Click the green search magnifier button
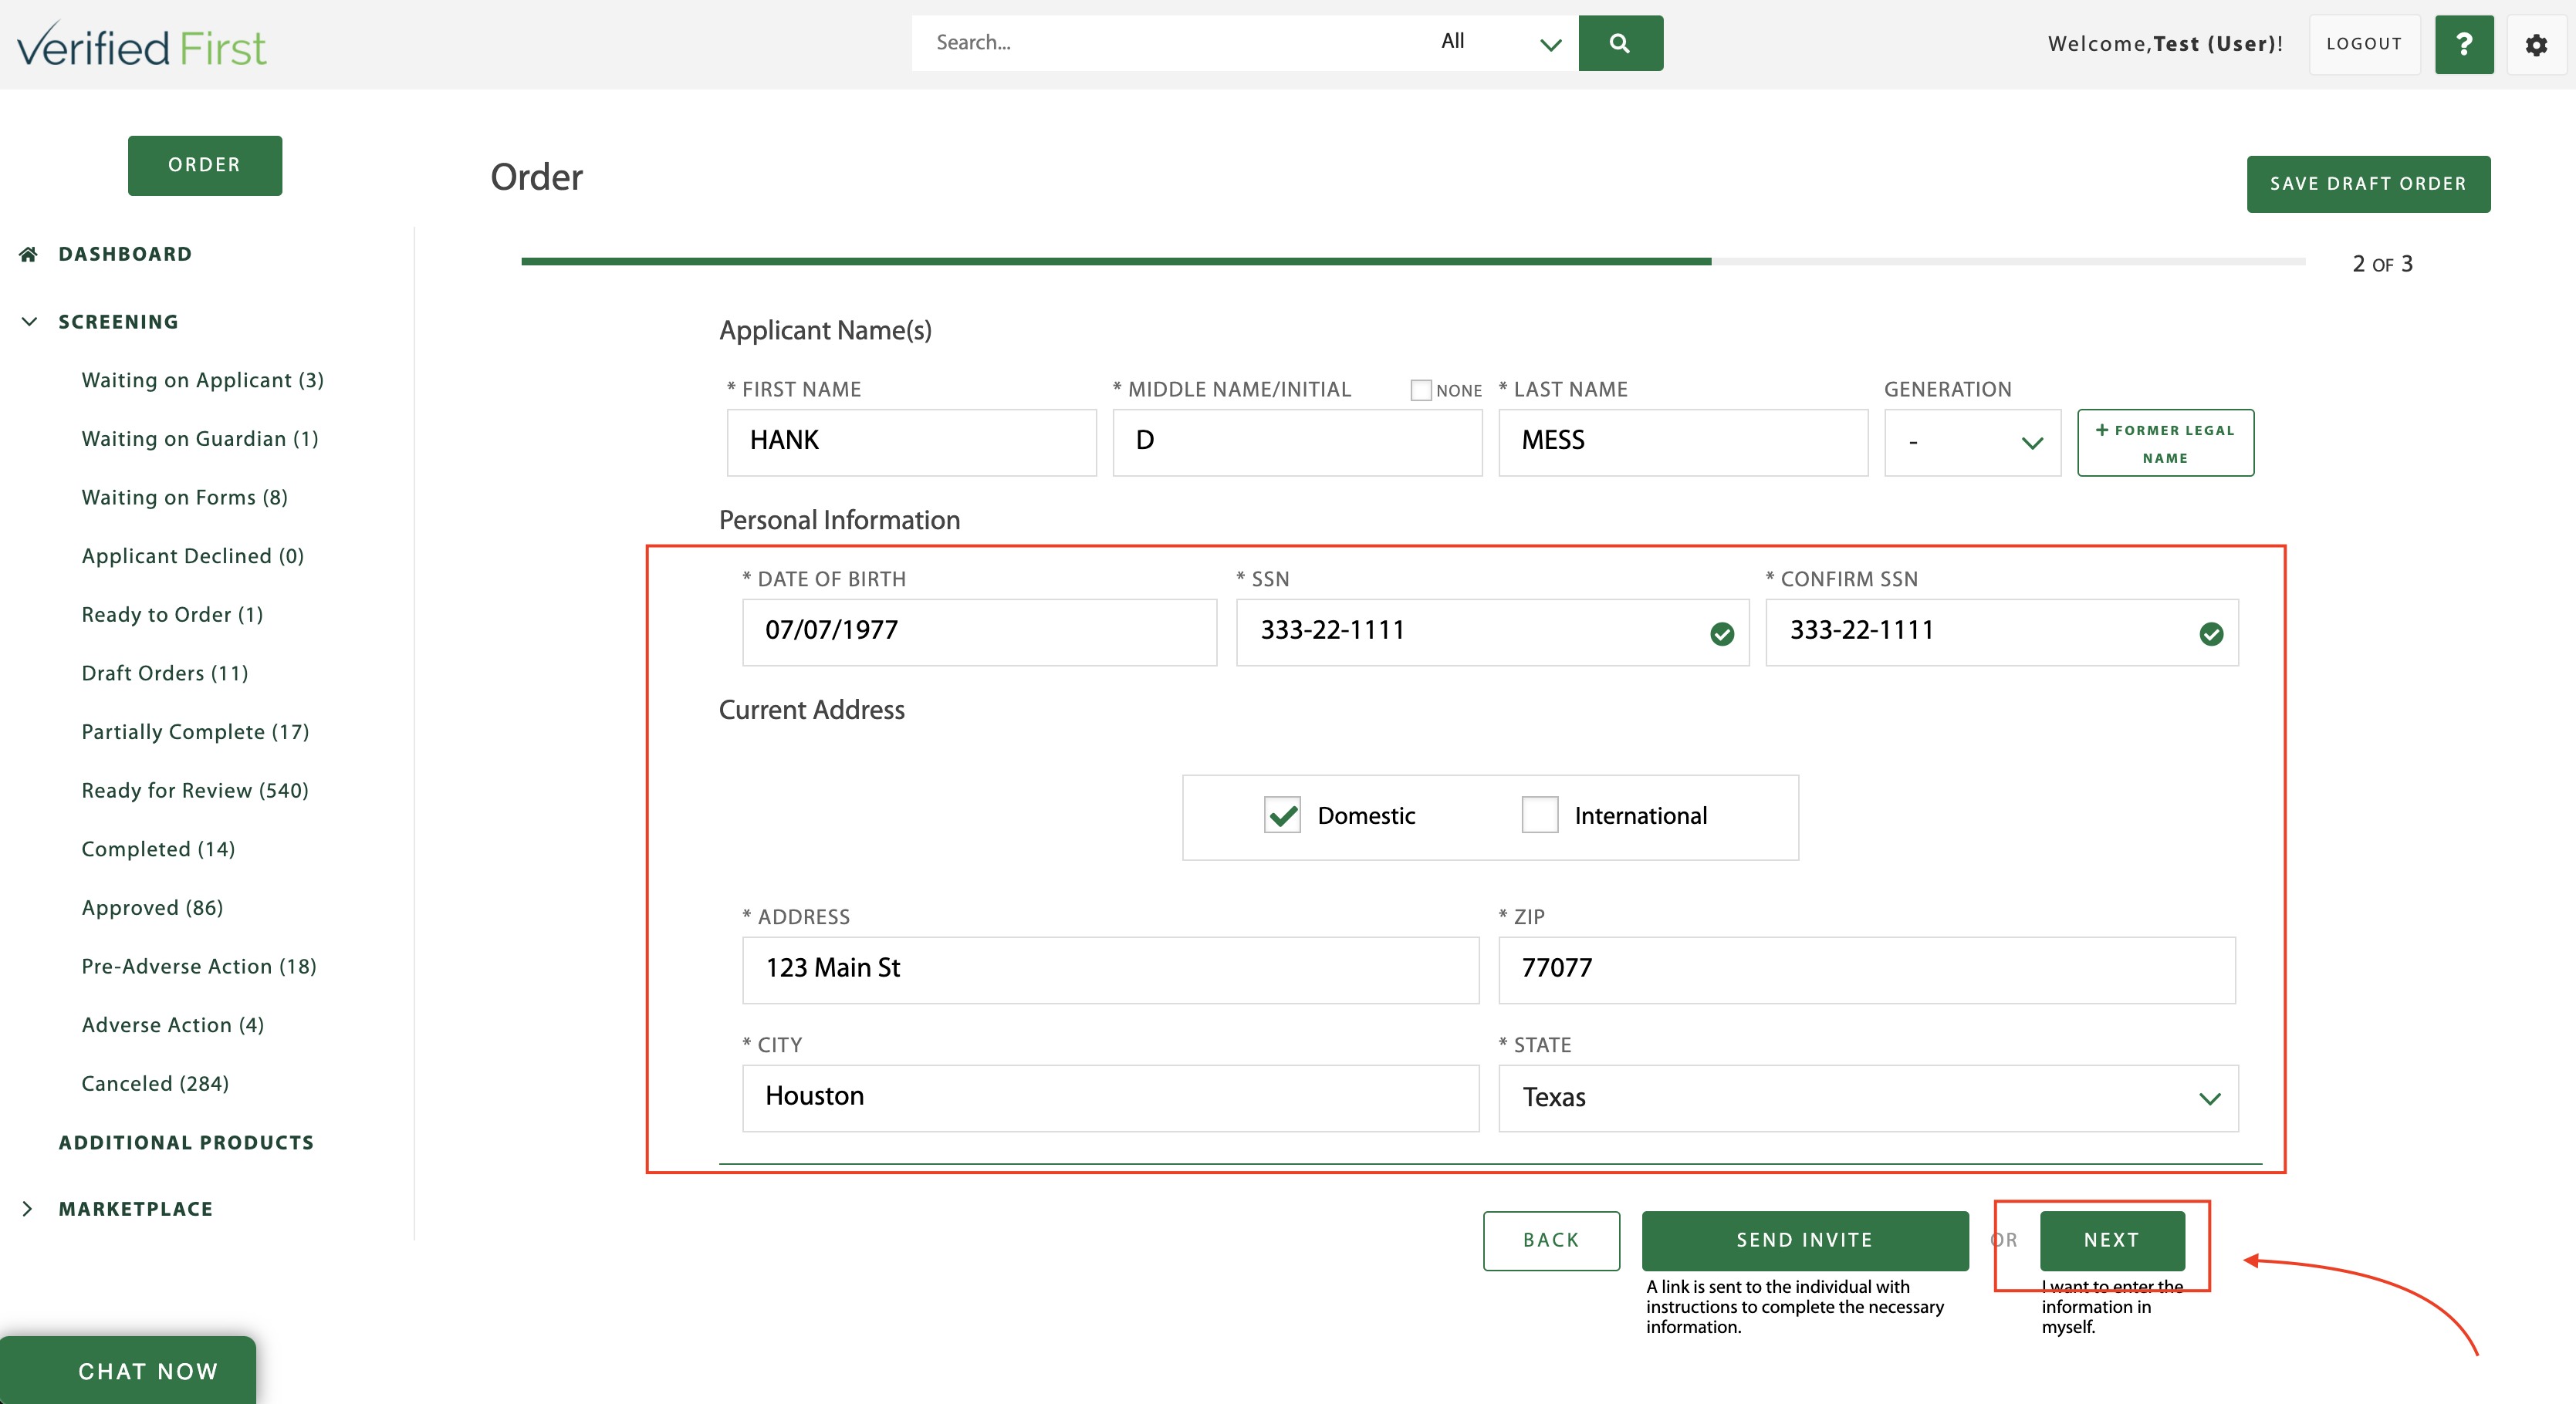The width and height of the screenshot is (2576, 1404). [x=1620, y=43]
